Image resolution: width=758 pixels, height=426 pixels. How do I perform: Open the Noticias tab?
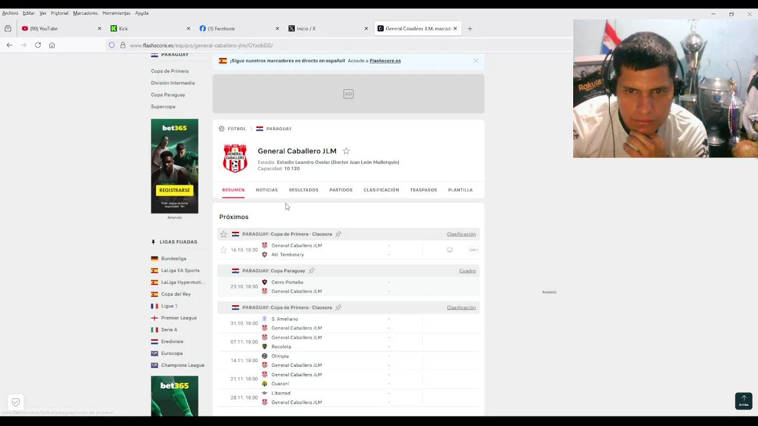pyautogui.click(x=266, y=190)
